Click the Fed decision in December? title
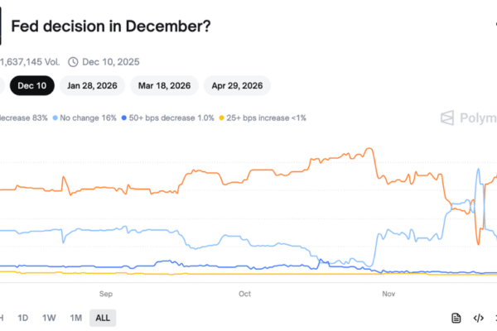This screenshot has height=331, width=497. (110, 27)
